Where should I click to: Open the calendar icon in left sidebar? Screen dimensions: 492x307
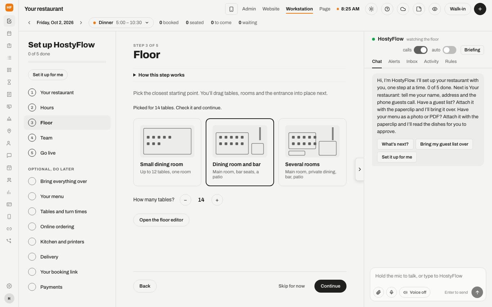9,33
